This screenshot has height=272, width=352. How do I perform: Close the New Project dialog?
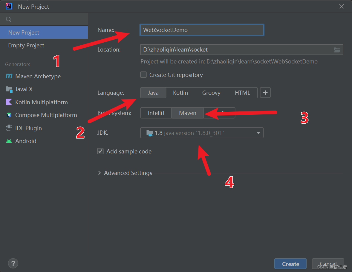tap(341, 6)
